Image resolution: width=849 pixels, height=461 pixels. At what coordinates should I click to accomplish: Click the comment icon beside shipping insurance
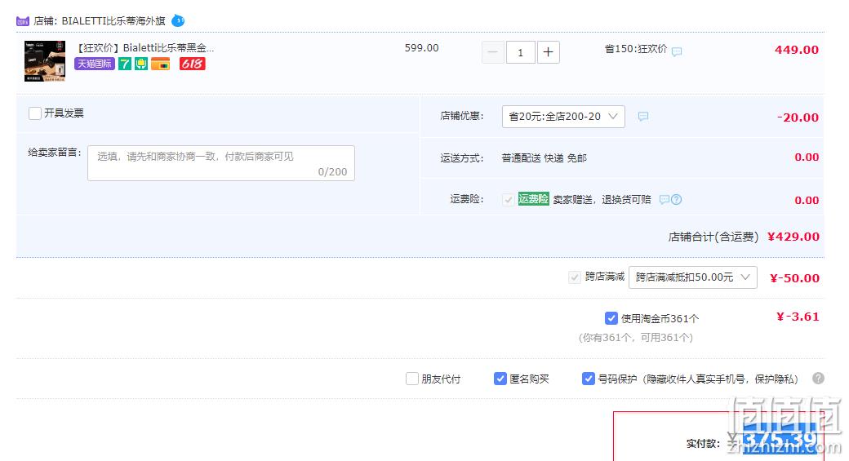[665, 200]
